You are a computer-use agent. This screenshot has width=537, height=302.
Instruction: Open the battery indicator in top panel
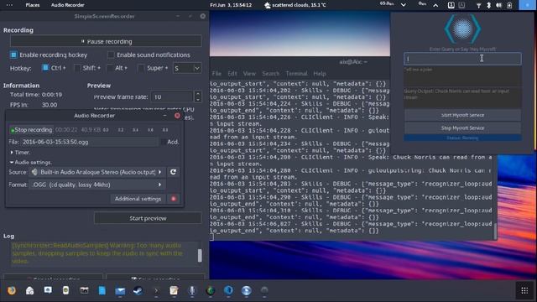click(509, 5)
